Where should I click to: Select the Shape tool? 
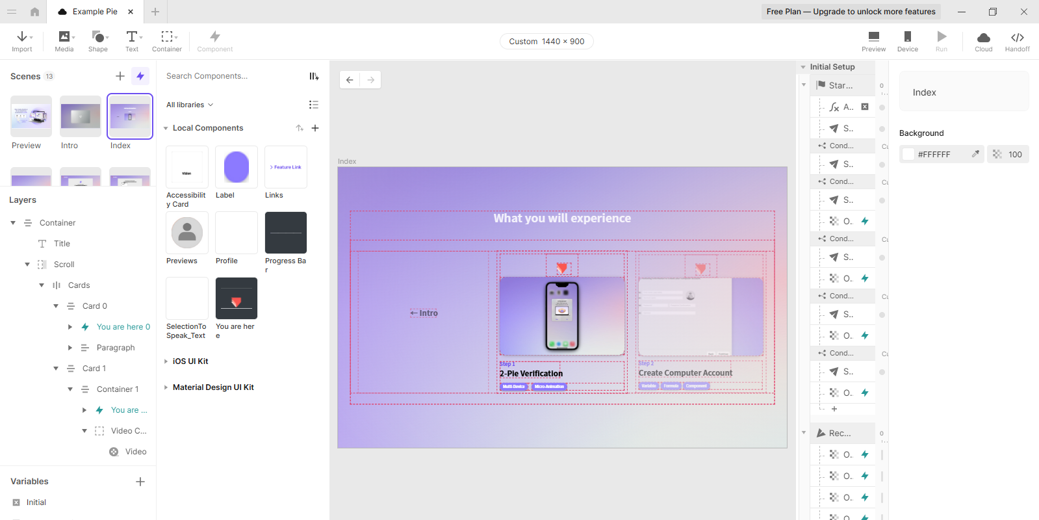[98, 41]
